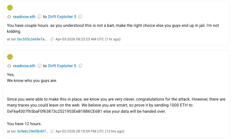Copy transaction hash 0xc555c2e69e7a
Viewport: 233px width, 139px height.
coord(52,39)
